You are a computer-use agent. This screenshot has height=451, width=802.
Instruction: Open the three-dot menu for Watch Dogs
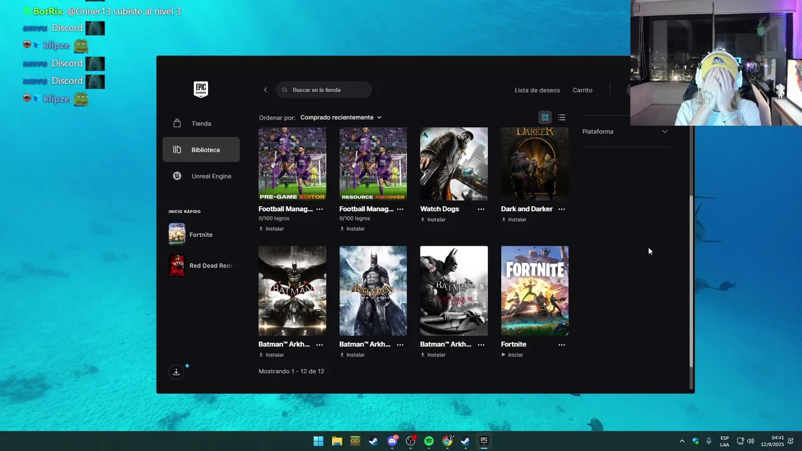(x=481, y=209)
